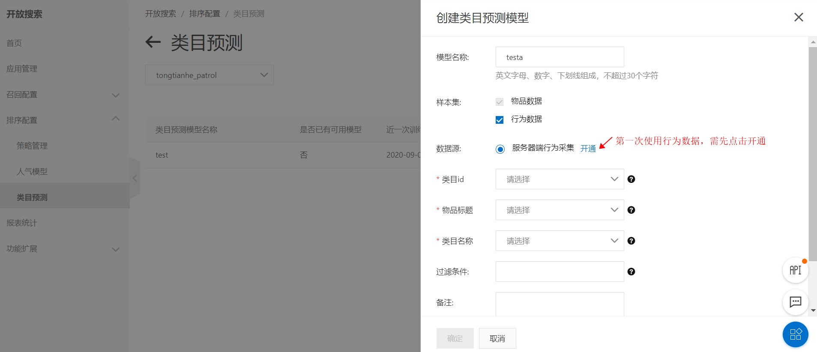Toggle the 行为数据 checkbox

tap(500, 120)
